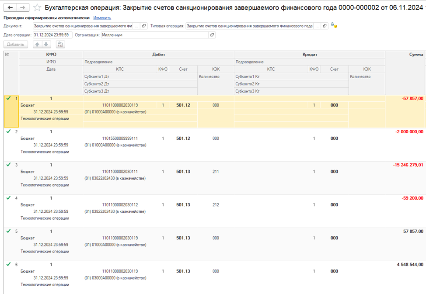426x294 pixels.
Task: Open the linked document from Документ field
Action: (x=144, y=26)
